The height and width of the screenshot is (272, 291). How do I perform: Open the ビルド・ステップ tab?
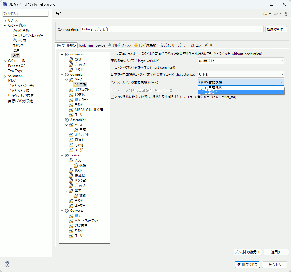(120, 45)
